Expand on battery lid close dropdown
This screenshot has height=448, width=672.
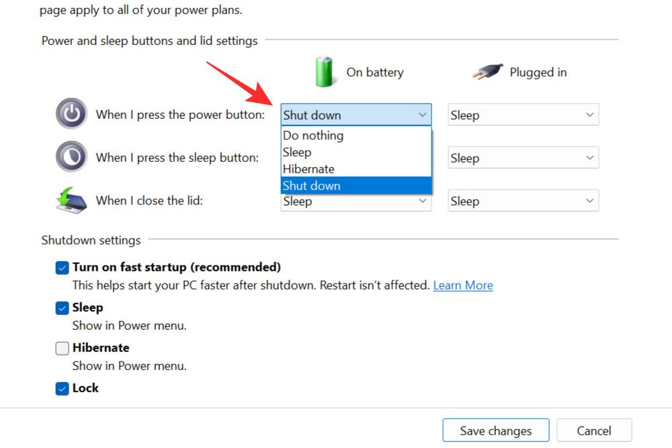[356, 202]
